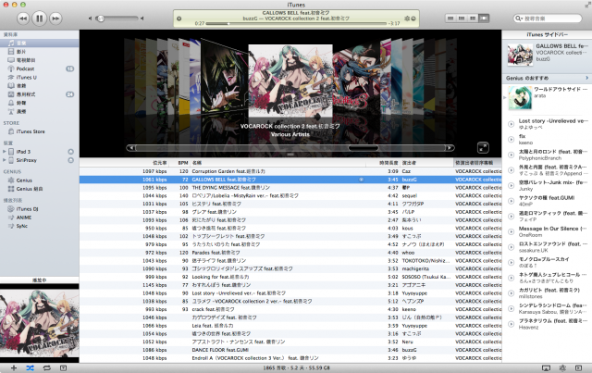Image resolution: width=592 pixels, height=373 pixels.
Task: Preview Lost story -Unrelieved ver- recommendation
Action: point(512,124)
